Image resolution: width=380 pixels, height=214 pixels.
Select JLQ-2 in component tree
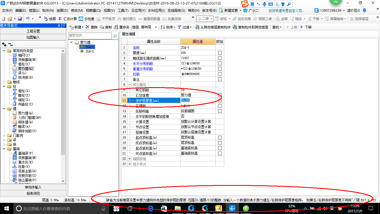[90, 51]
